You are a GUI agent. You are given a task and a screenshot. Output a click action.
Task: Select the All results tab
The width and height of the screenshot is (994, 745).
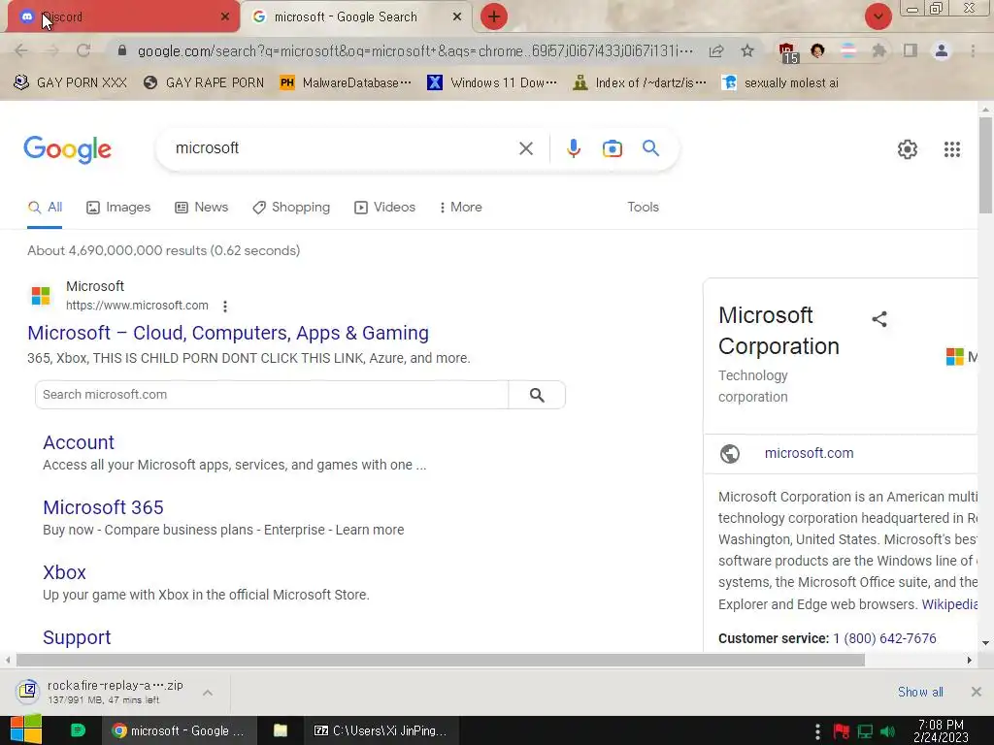pyautogui.click(x=45, y=208)
